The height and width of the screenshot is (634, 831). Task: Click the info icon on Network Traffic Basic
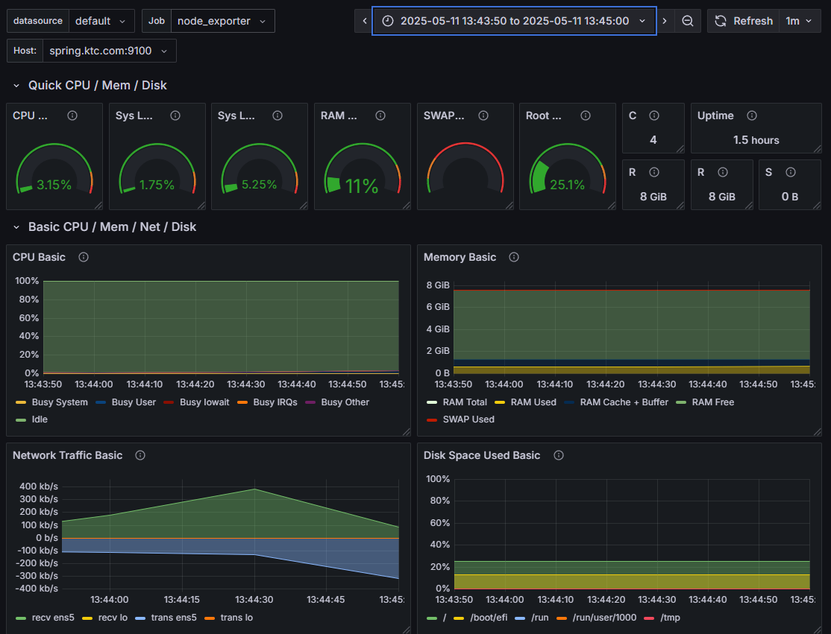pyautogui.click(x=139, y=455)
